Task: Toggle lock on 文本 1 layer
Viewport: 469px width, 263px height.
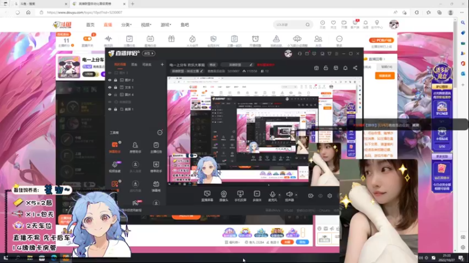Action: tap(115, 87)
